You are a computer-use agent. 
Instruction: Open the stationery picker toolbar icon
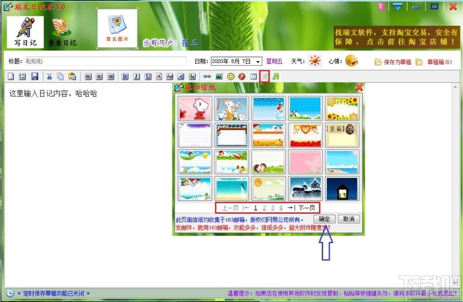click(x=265, y=76)
